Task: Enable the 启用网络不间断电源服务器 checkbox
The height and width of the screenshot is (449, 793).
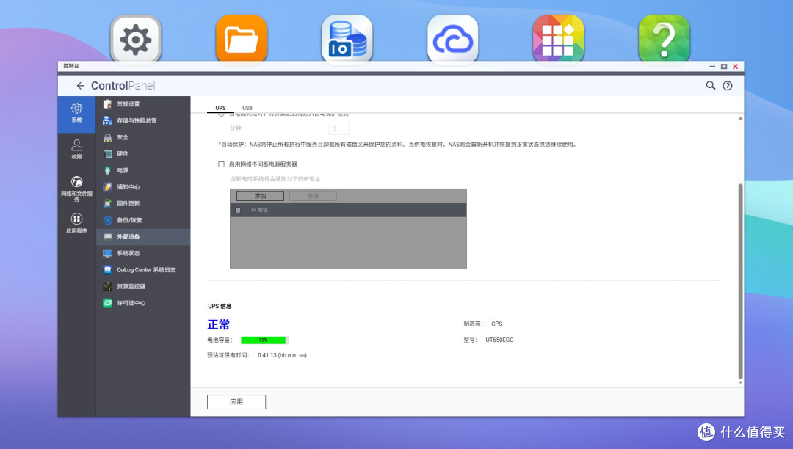Action: point(221,164)
